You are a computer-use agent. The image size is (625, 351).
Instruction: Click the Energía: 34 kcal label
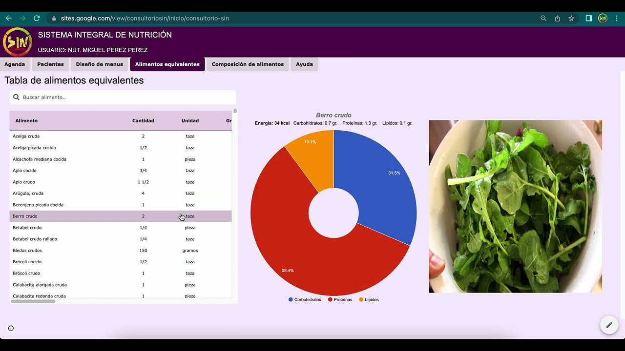coord(272,123)
